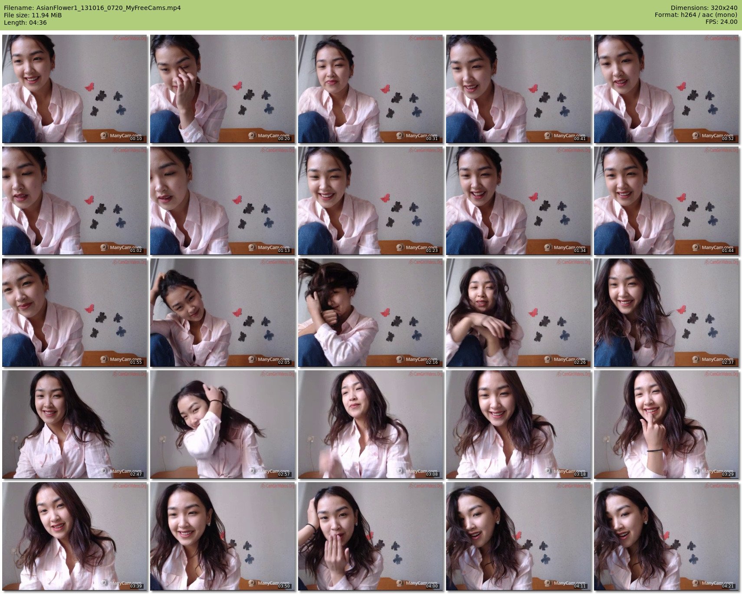This screenshot has width=742, height=594.
Task: Click the 'Format: h264 / aac (mono)' text
Action: 696,15
